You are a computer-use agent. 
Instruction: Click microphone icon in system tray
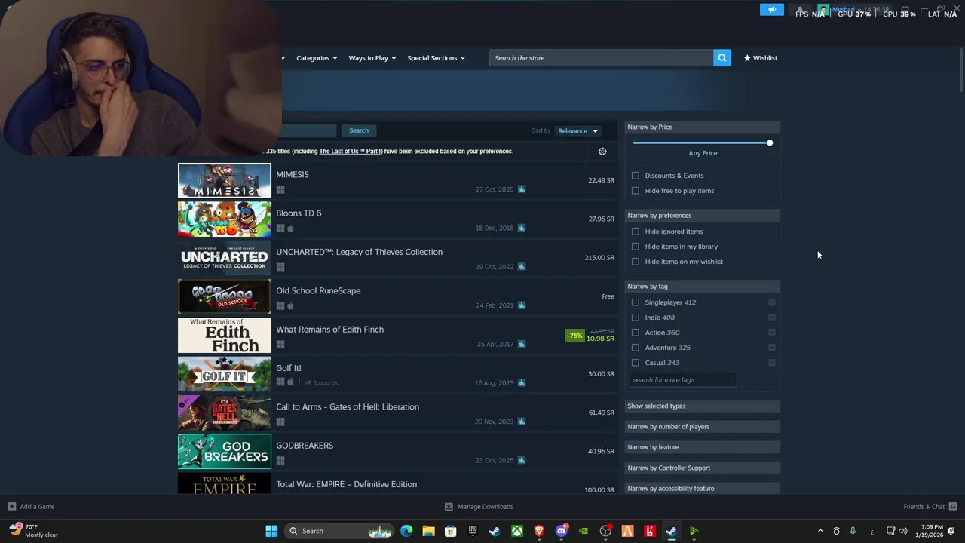click(x=853, y=532)
